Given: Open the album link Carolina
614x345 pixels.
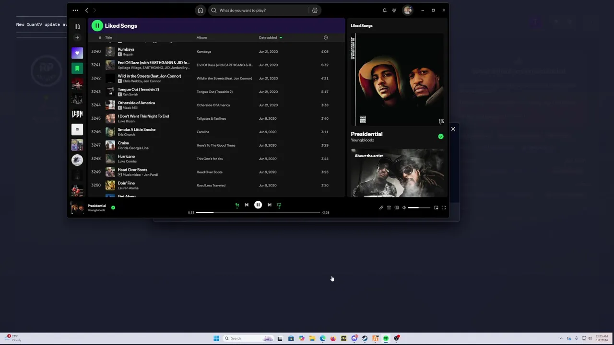Looking at the screenshot, I should [x=203, y=132].
